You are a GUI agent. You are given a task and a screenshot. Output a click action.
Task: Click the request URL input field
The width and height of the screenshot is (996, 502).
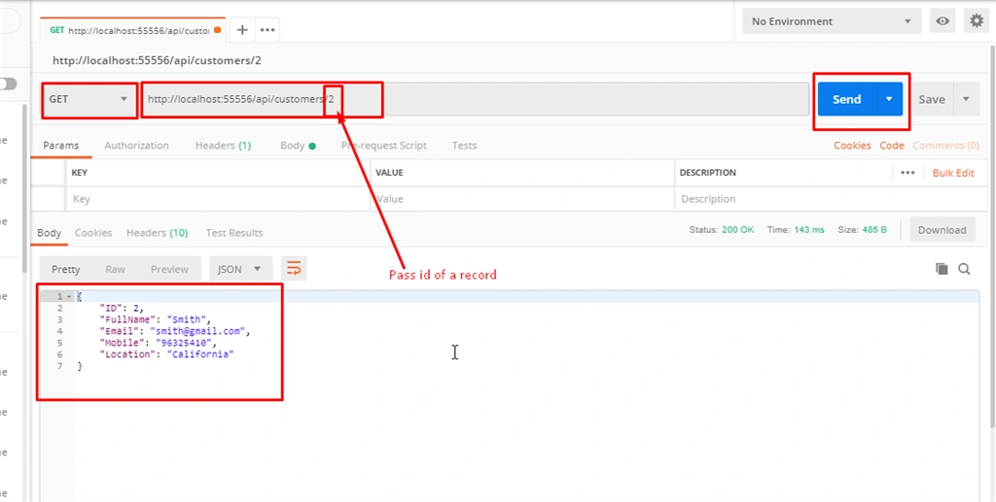[475, 99]
